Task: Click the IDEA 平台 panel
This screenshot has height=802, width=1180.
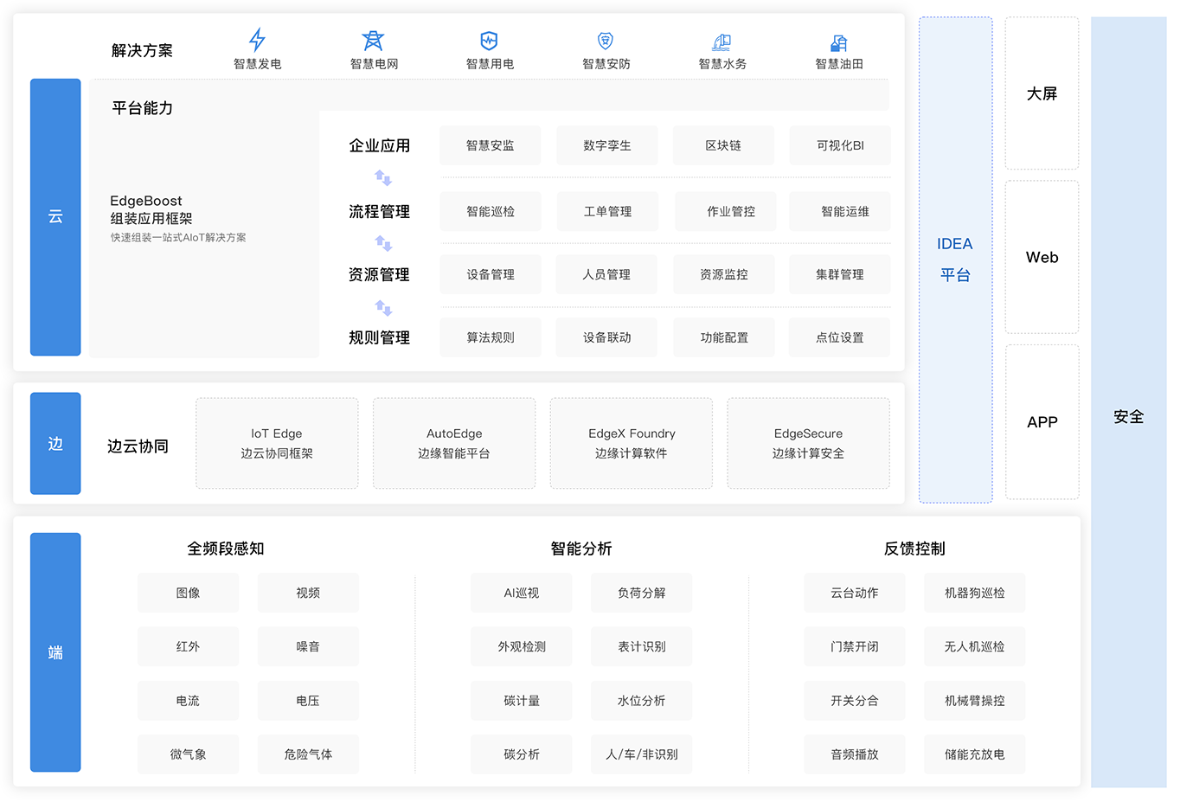Action: point(955,260)
